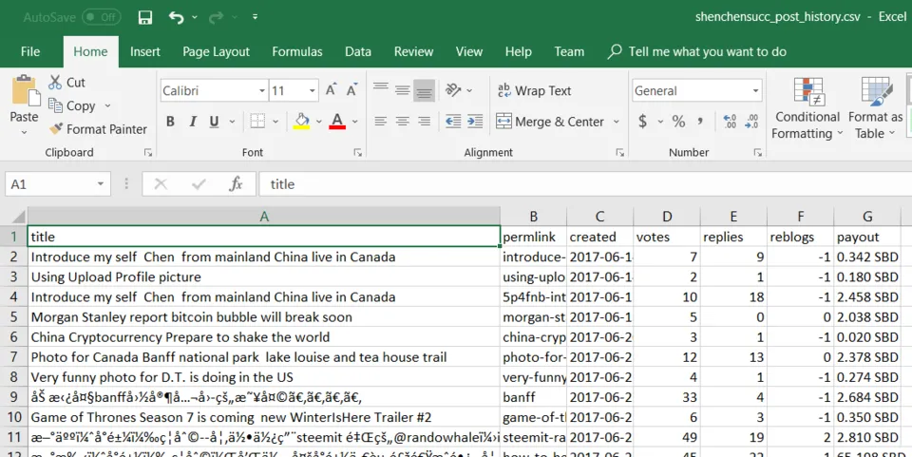Click the Align Left icon
Image resolution: width=912 pixels, height=457 pixels.
[x=381, y=121]
